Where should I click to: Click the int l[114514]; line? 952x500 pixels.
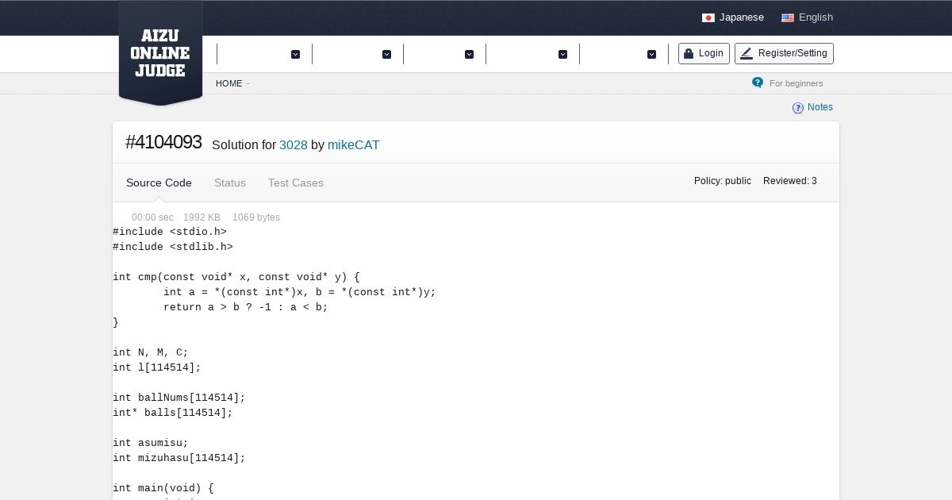[157, 367]
